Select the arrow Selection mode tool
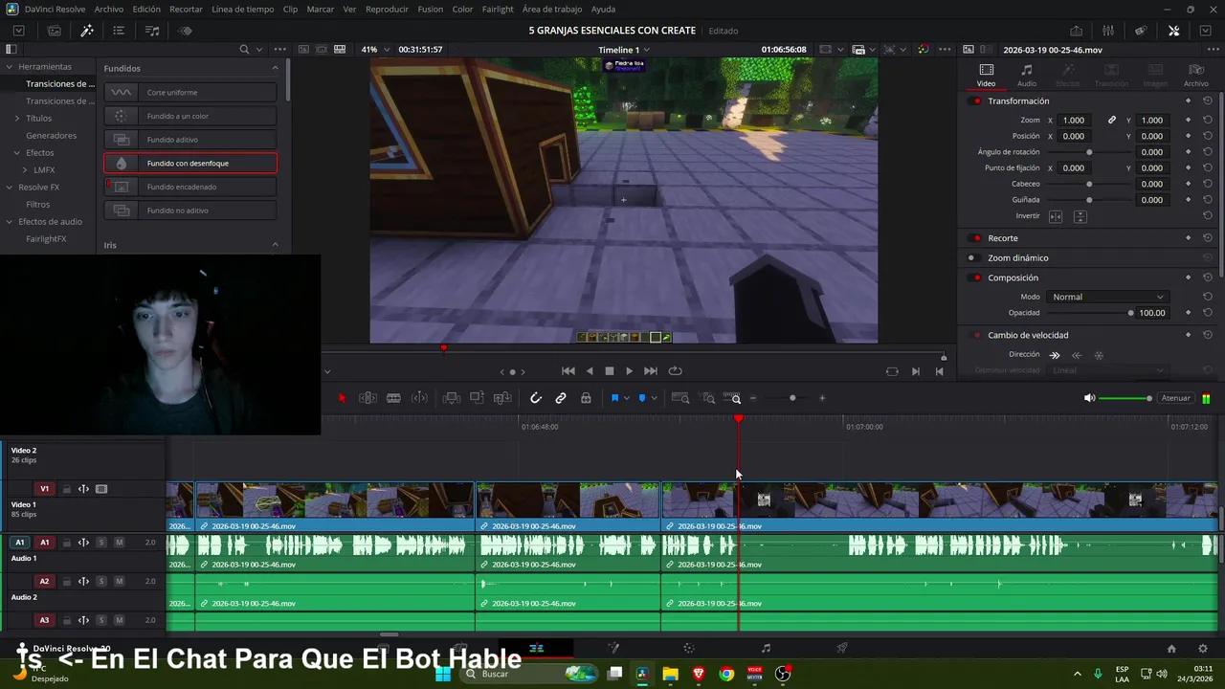The width and height of the screenshot is (1225, 689). tap(342, 398)
